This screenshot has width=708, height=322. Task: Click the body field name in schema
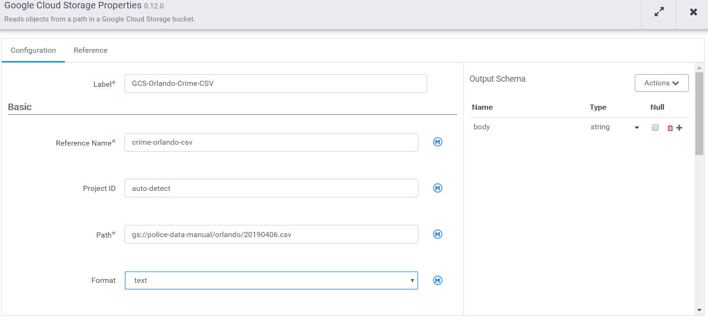(482, 127)
